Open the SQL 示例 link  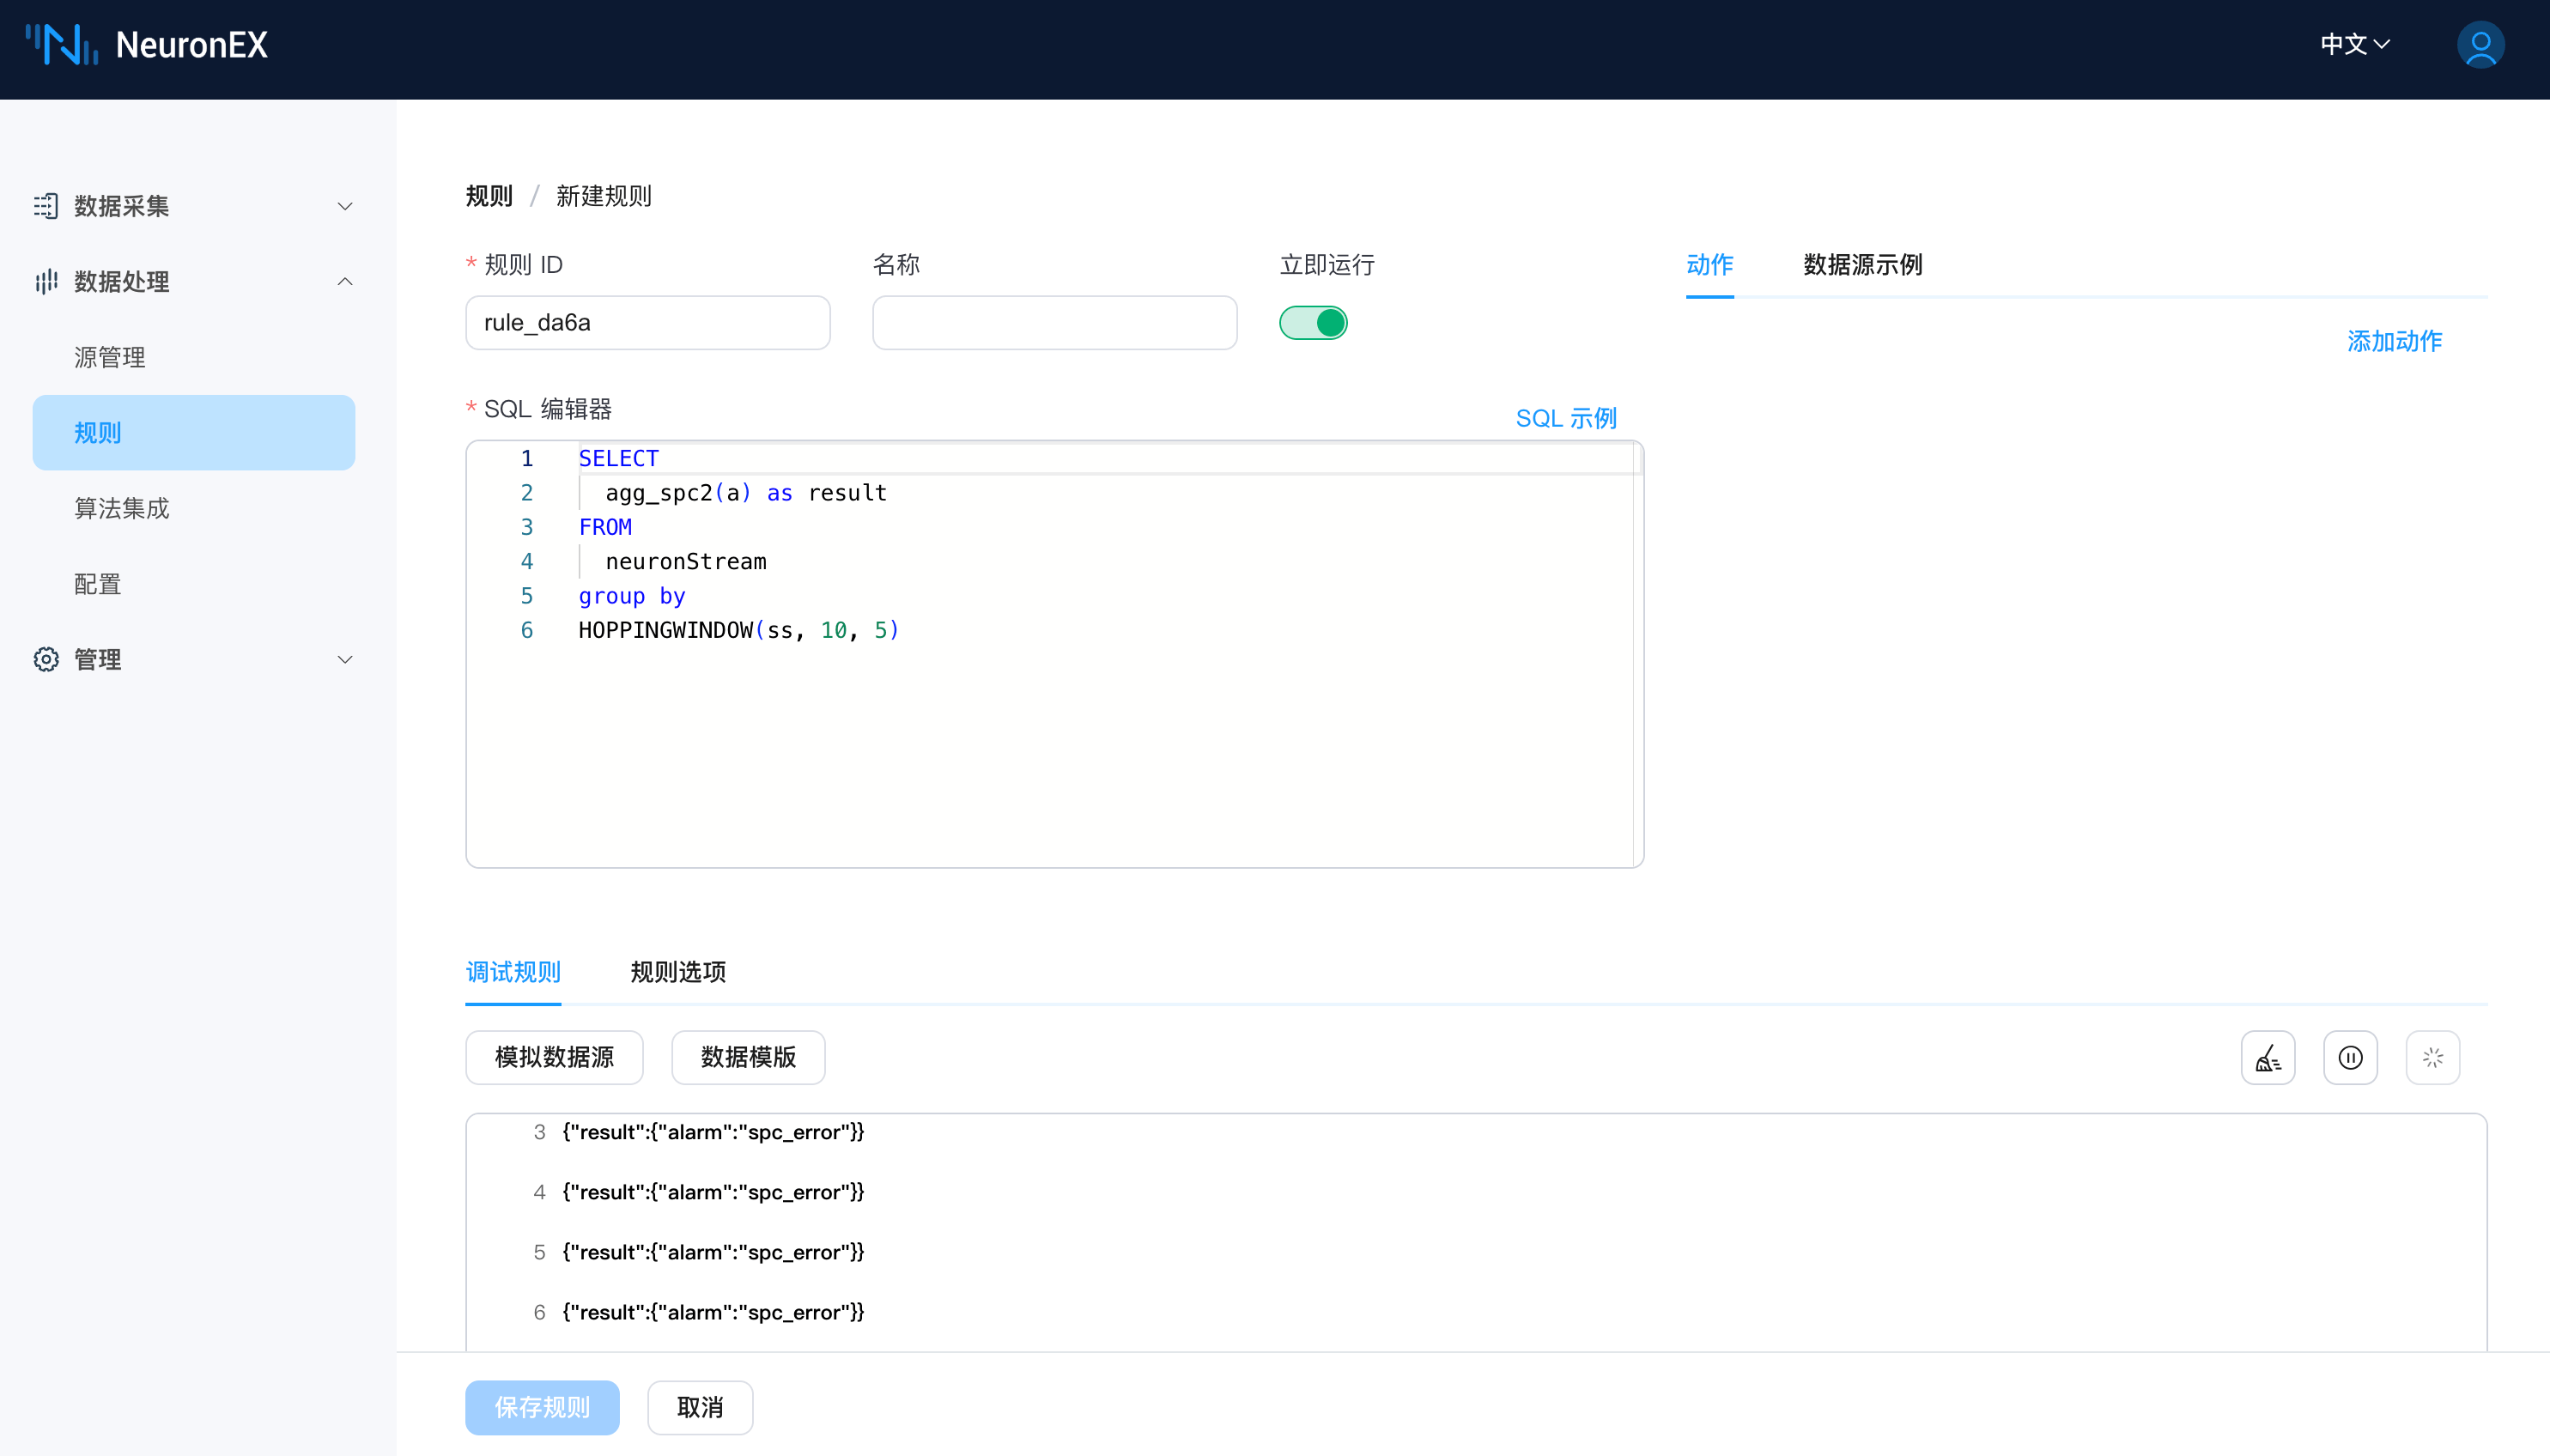point(1566,419)
